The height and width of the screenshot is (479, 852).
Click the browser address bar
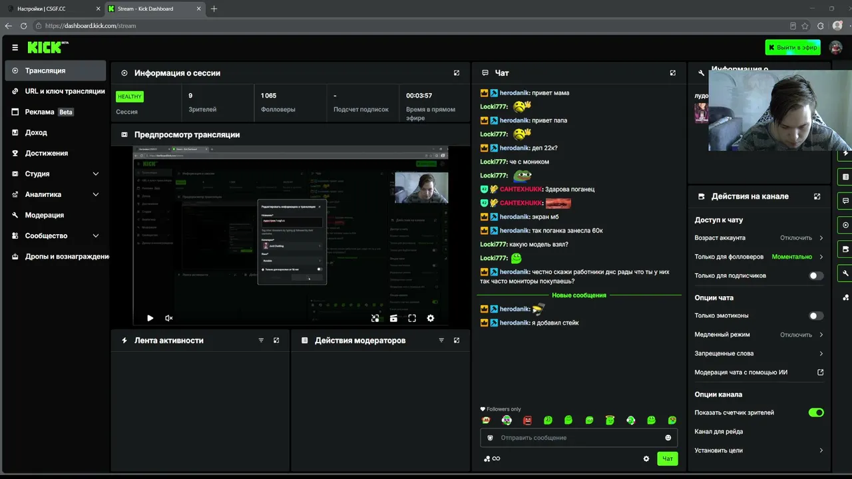tap(413, 26)
